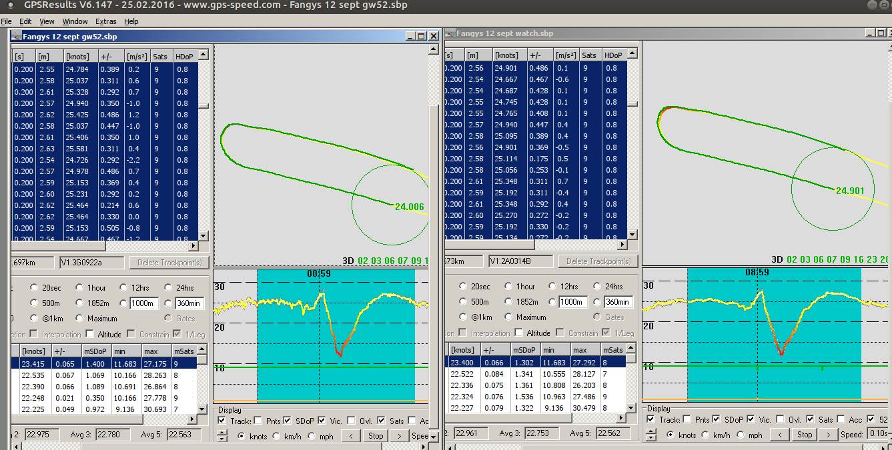Click the gw52.sbp document window icon

tap(16, 37)
